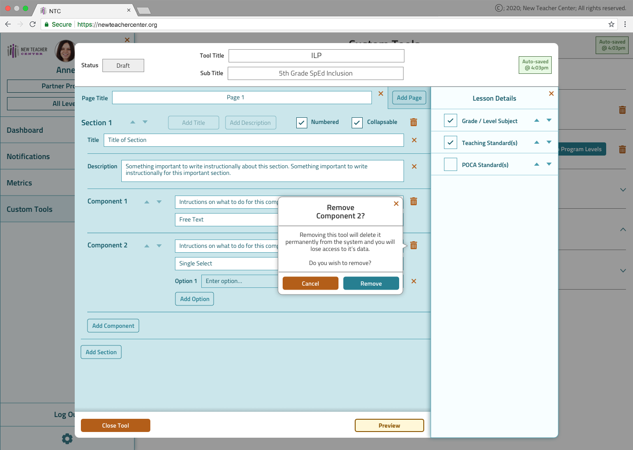633x450 pixels.
Task: Close the Remove Component 2 dialog
Action: tap(396, 203)
